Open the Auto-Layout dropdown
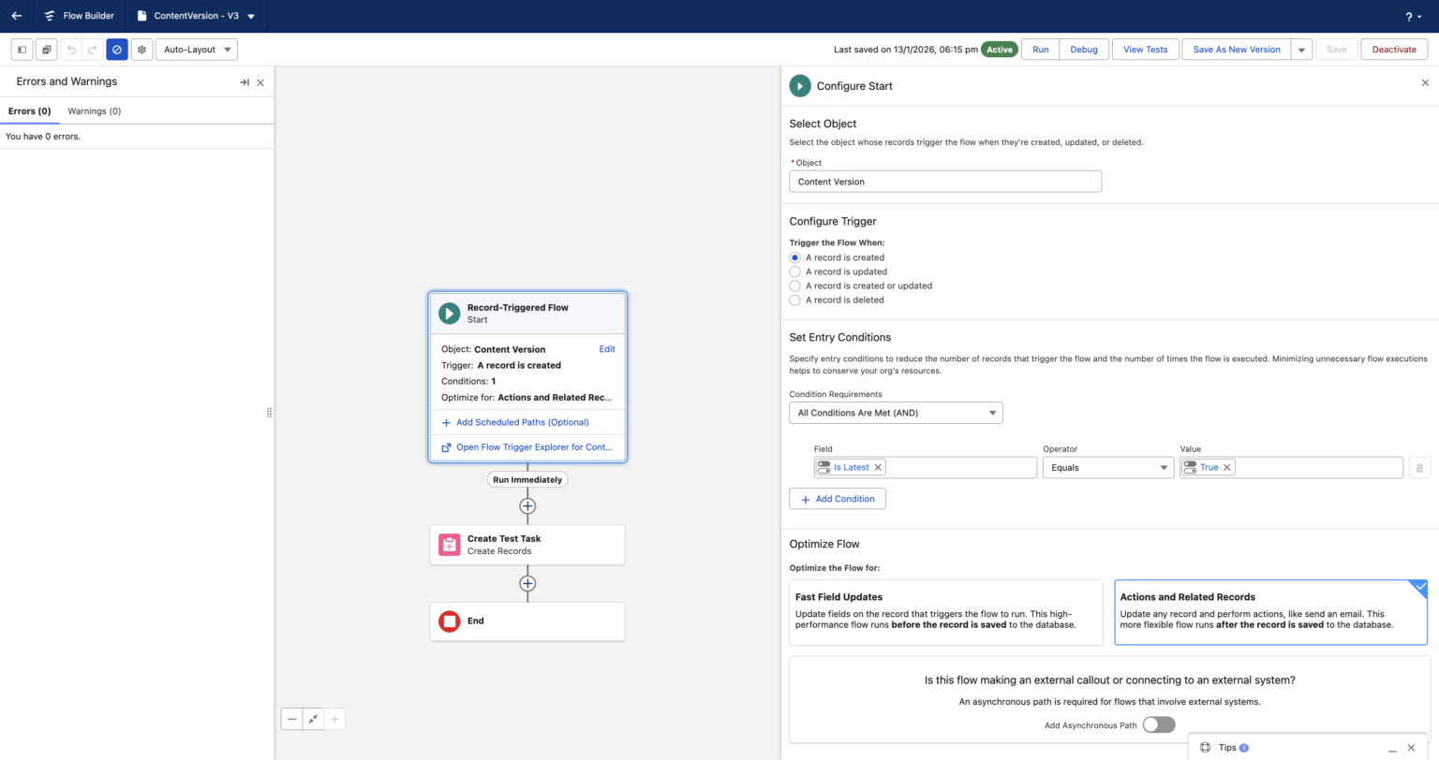This screenshot has width=1439, height=760. [196, 50]
